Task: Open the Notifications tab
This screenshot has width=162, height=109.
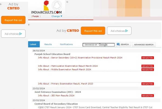Action: (x=66, y=44)
